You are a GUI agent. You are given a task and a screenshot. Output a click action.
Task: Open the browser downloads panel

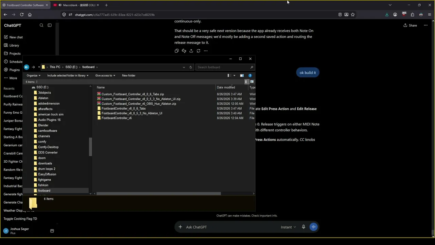pos(387,15)
